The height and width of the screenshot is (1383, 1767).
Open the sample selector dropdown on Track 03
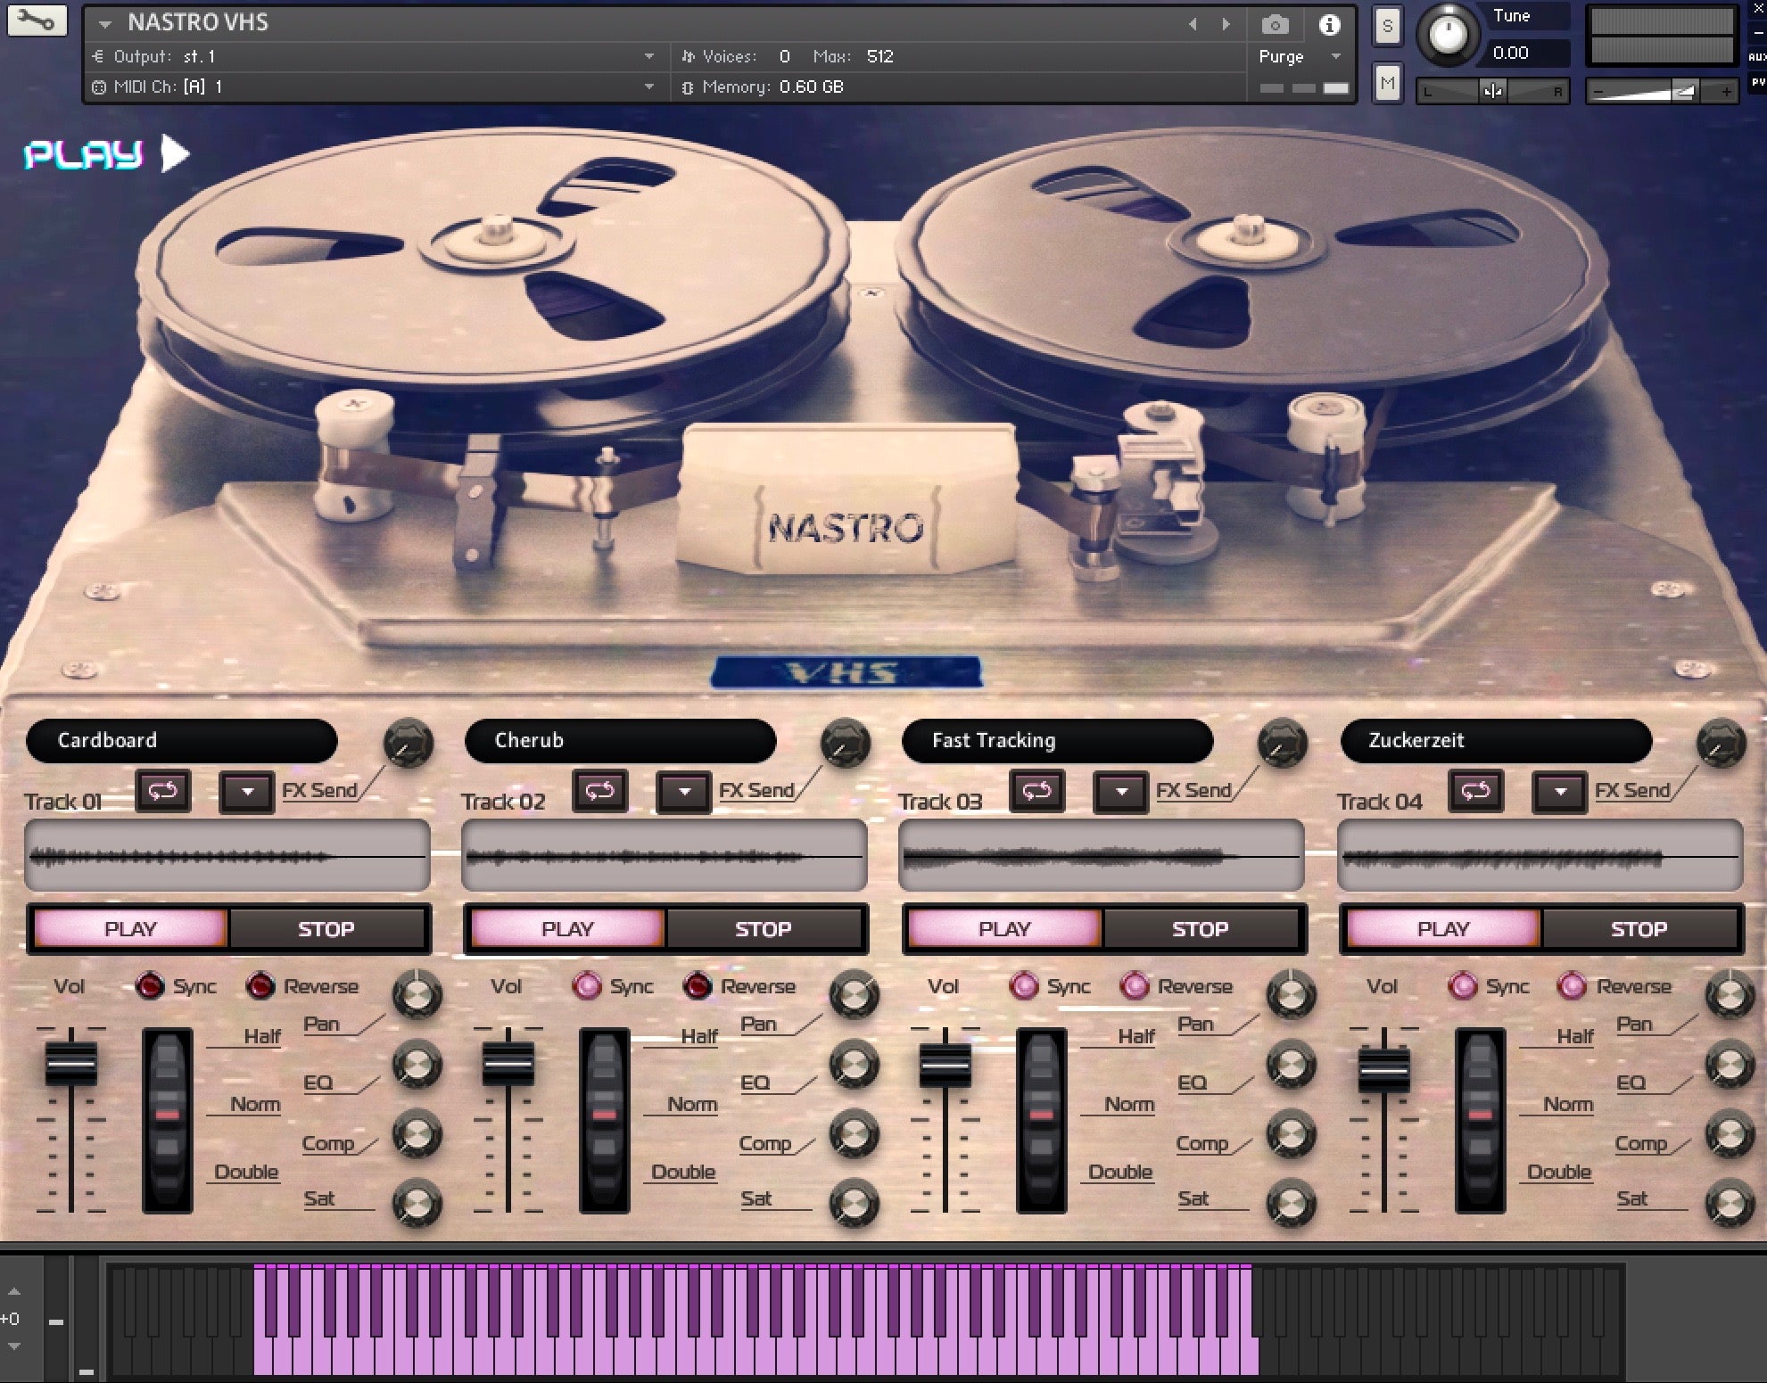click(1121, 792)
